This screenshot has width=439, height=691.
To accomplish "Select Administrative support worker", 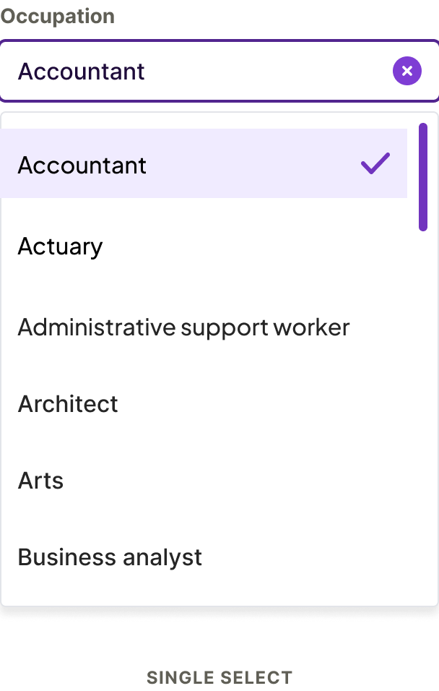I will 183,327.
